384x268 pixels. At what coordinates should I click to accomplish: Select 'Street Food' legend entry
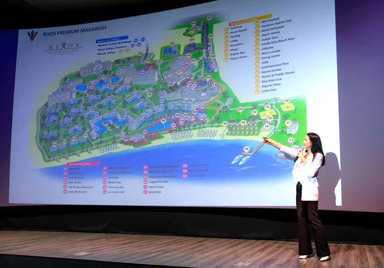pyautogui.click(x=115, y=183)
